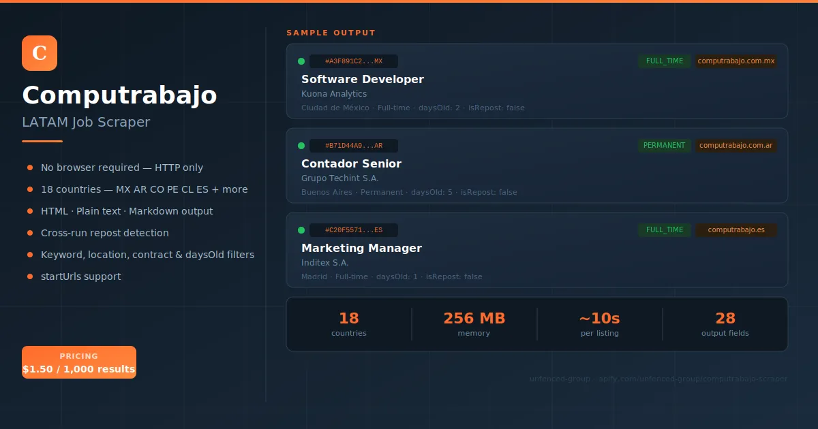Click the 28 output fields statistic

click(x=725, y=324)
